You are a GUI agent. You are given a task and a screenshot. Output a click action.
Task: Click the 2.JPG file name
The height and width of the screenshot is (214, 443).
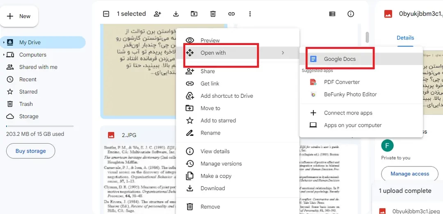point(129,135)
